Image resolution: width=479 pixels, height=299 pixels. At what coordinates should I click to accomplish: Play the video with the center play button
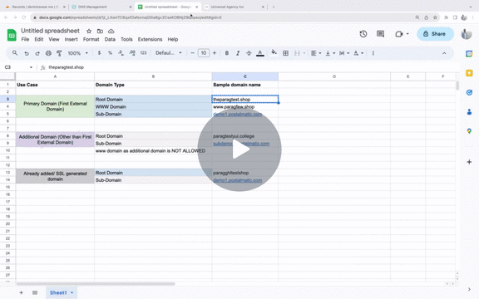pos(239,149)
